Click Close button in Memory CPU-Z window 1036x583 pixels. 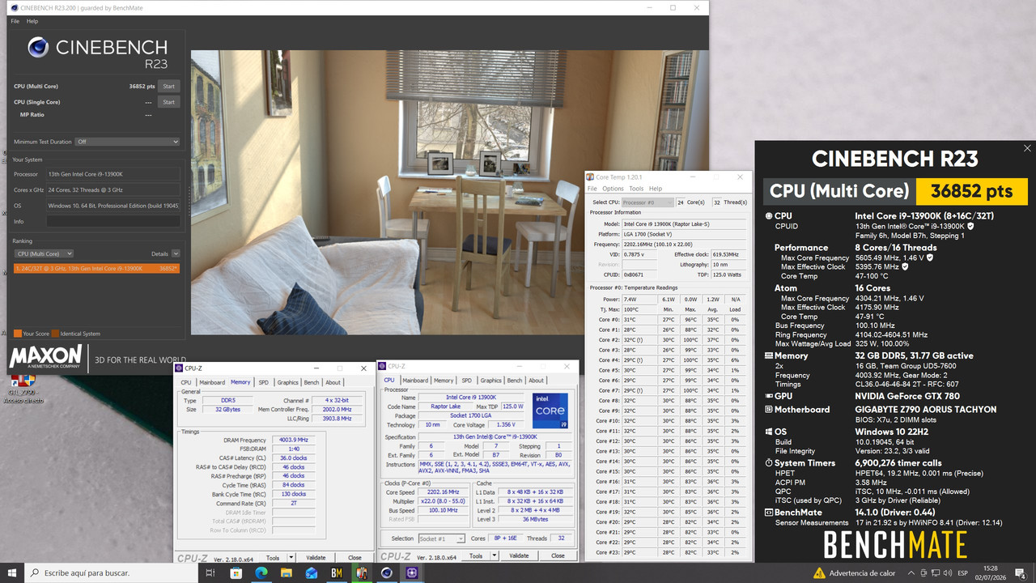point(355,557)
